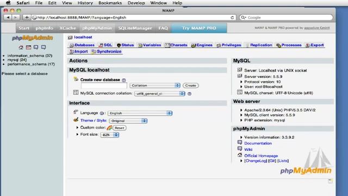Go back with Safari back arrow
Screen dimensions: 348x196
[8, 17]
